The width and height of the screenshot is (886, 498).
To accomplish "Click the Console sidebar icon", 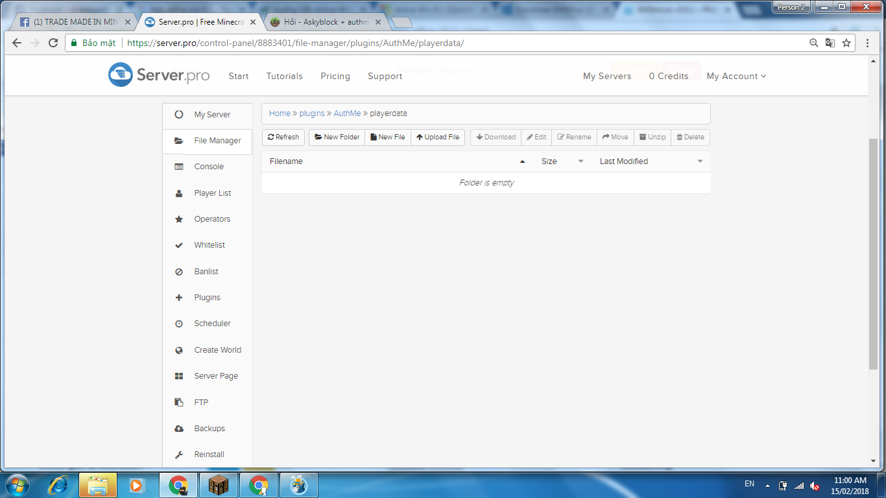I will [179, 167].
